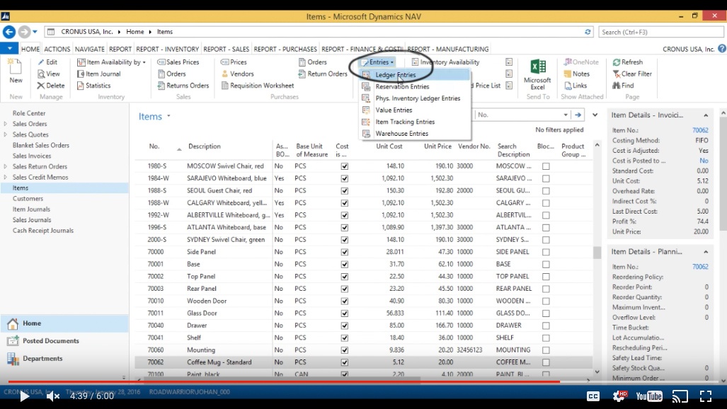Expand the Sales Orders tree node
The height and width of the screenshot is (409, 727).
point(6,124)
